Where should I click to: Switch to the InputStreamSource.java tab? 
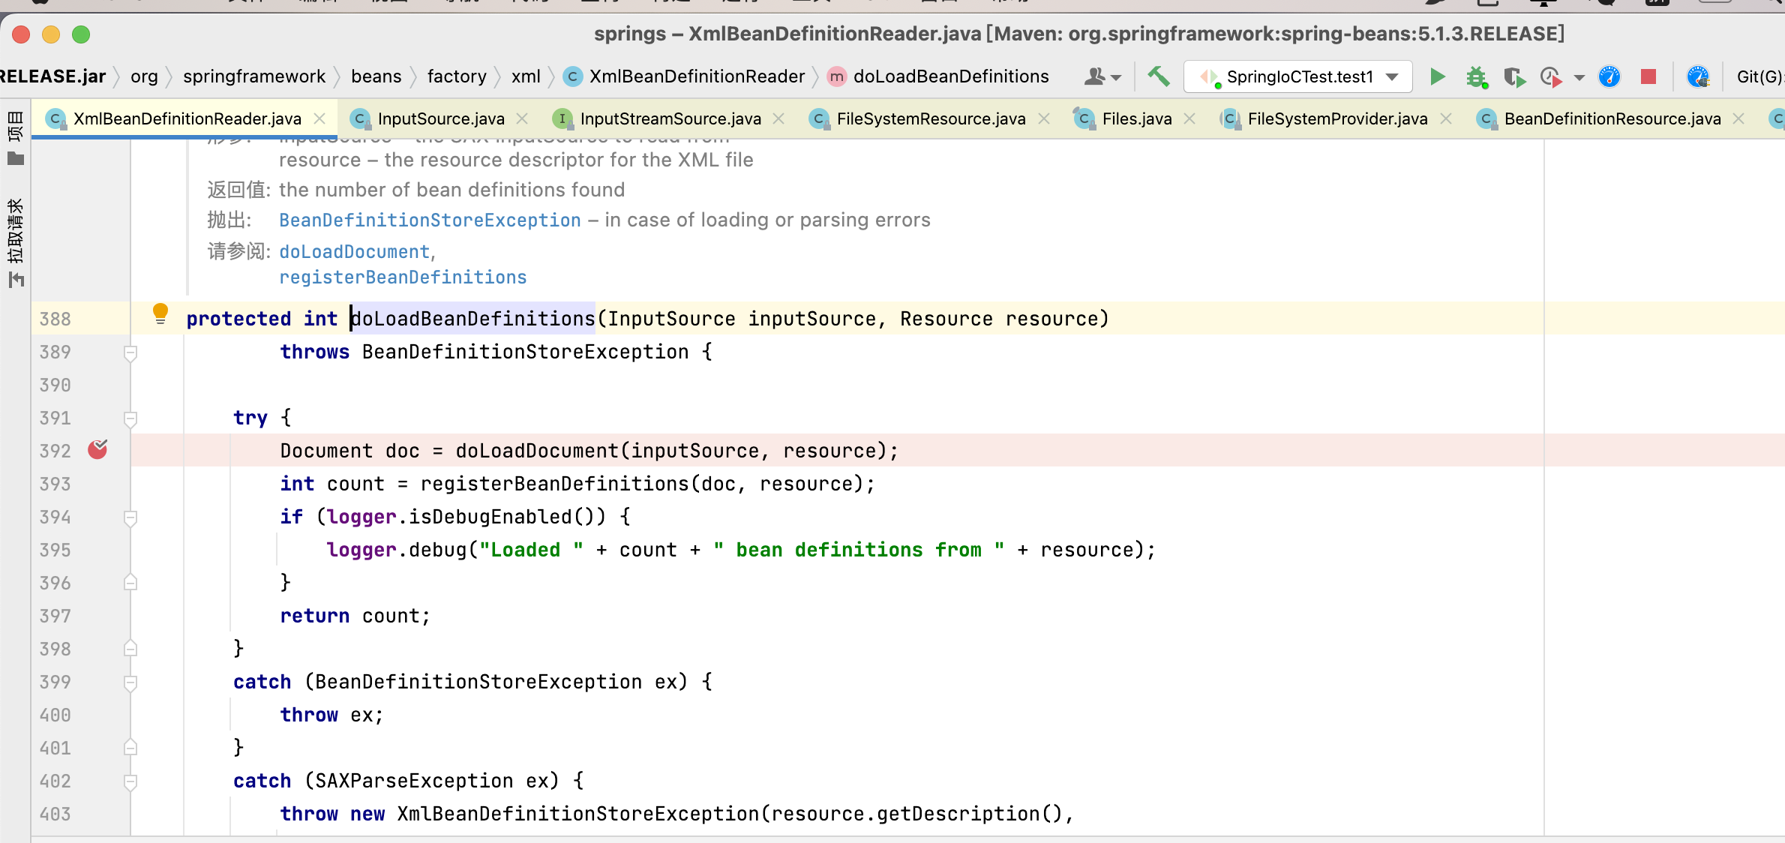[x=670, y=118]
